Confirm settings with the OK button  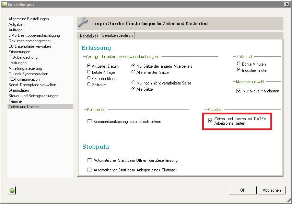243,190
